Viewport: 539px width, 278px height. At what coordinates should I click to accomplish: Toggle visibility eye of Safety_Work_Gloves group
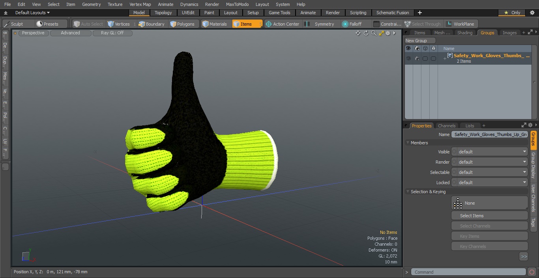408,58
